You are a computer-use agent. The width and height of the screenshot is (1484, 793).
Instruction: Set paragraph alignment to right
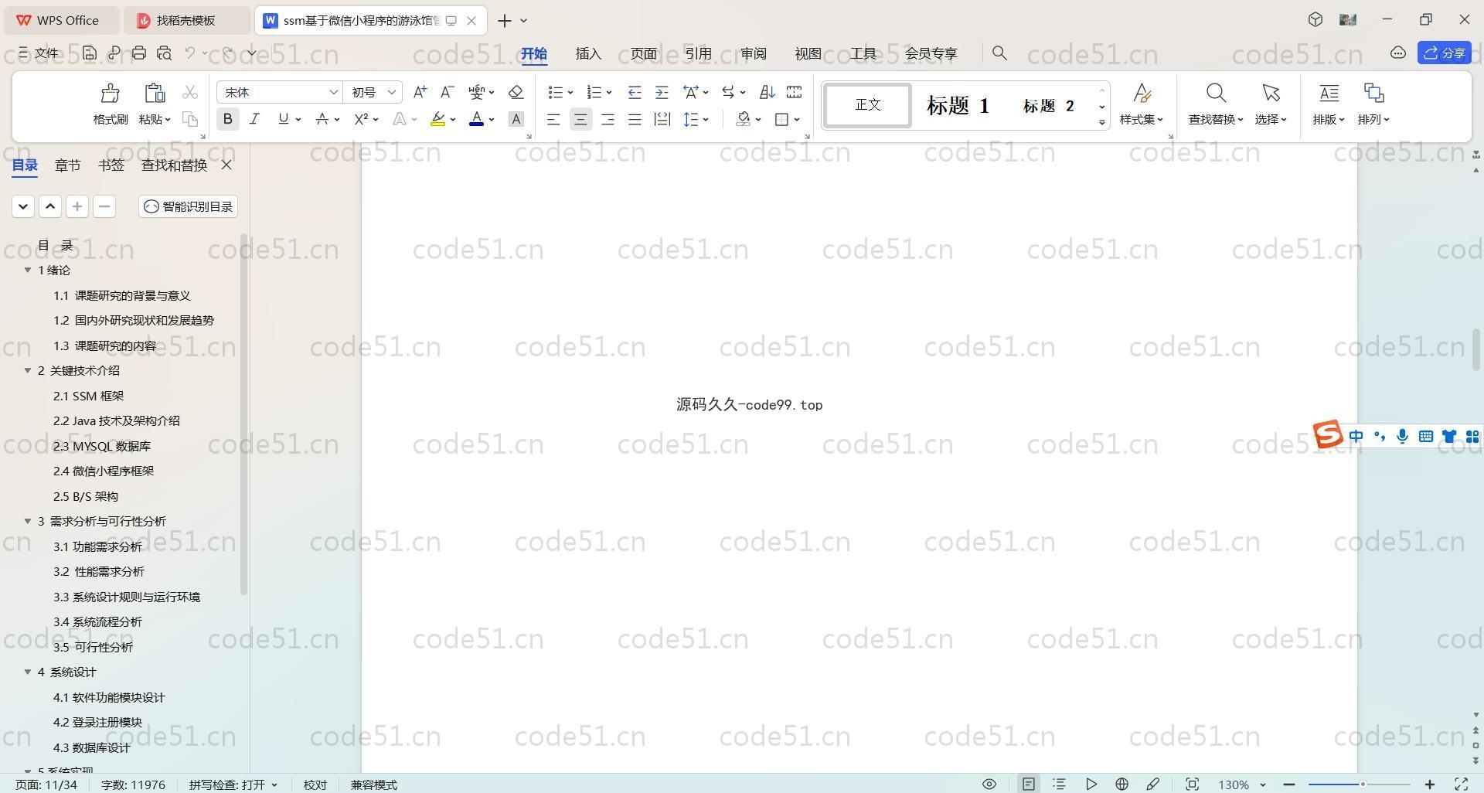[x=608, y=119]
